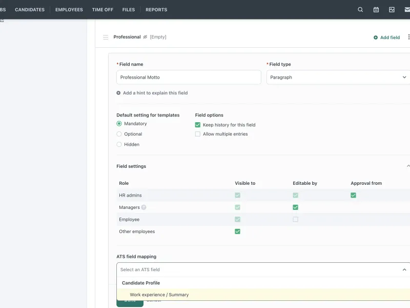
Task: Click the Add field link
Action: 390,37
